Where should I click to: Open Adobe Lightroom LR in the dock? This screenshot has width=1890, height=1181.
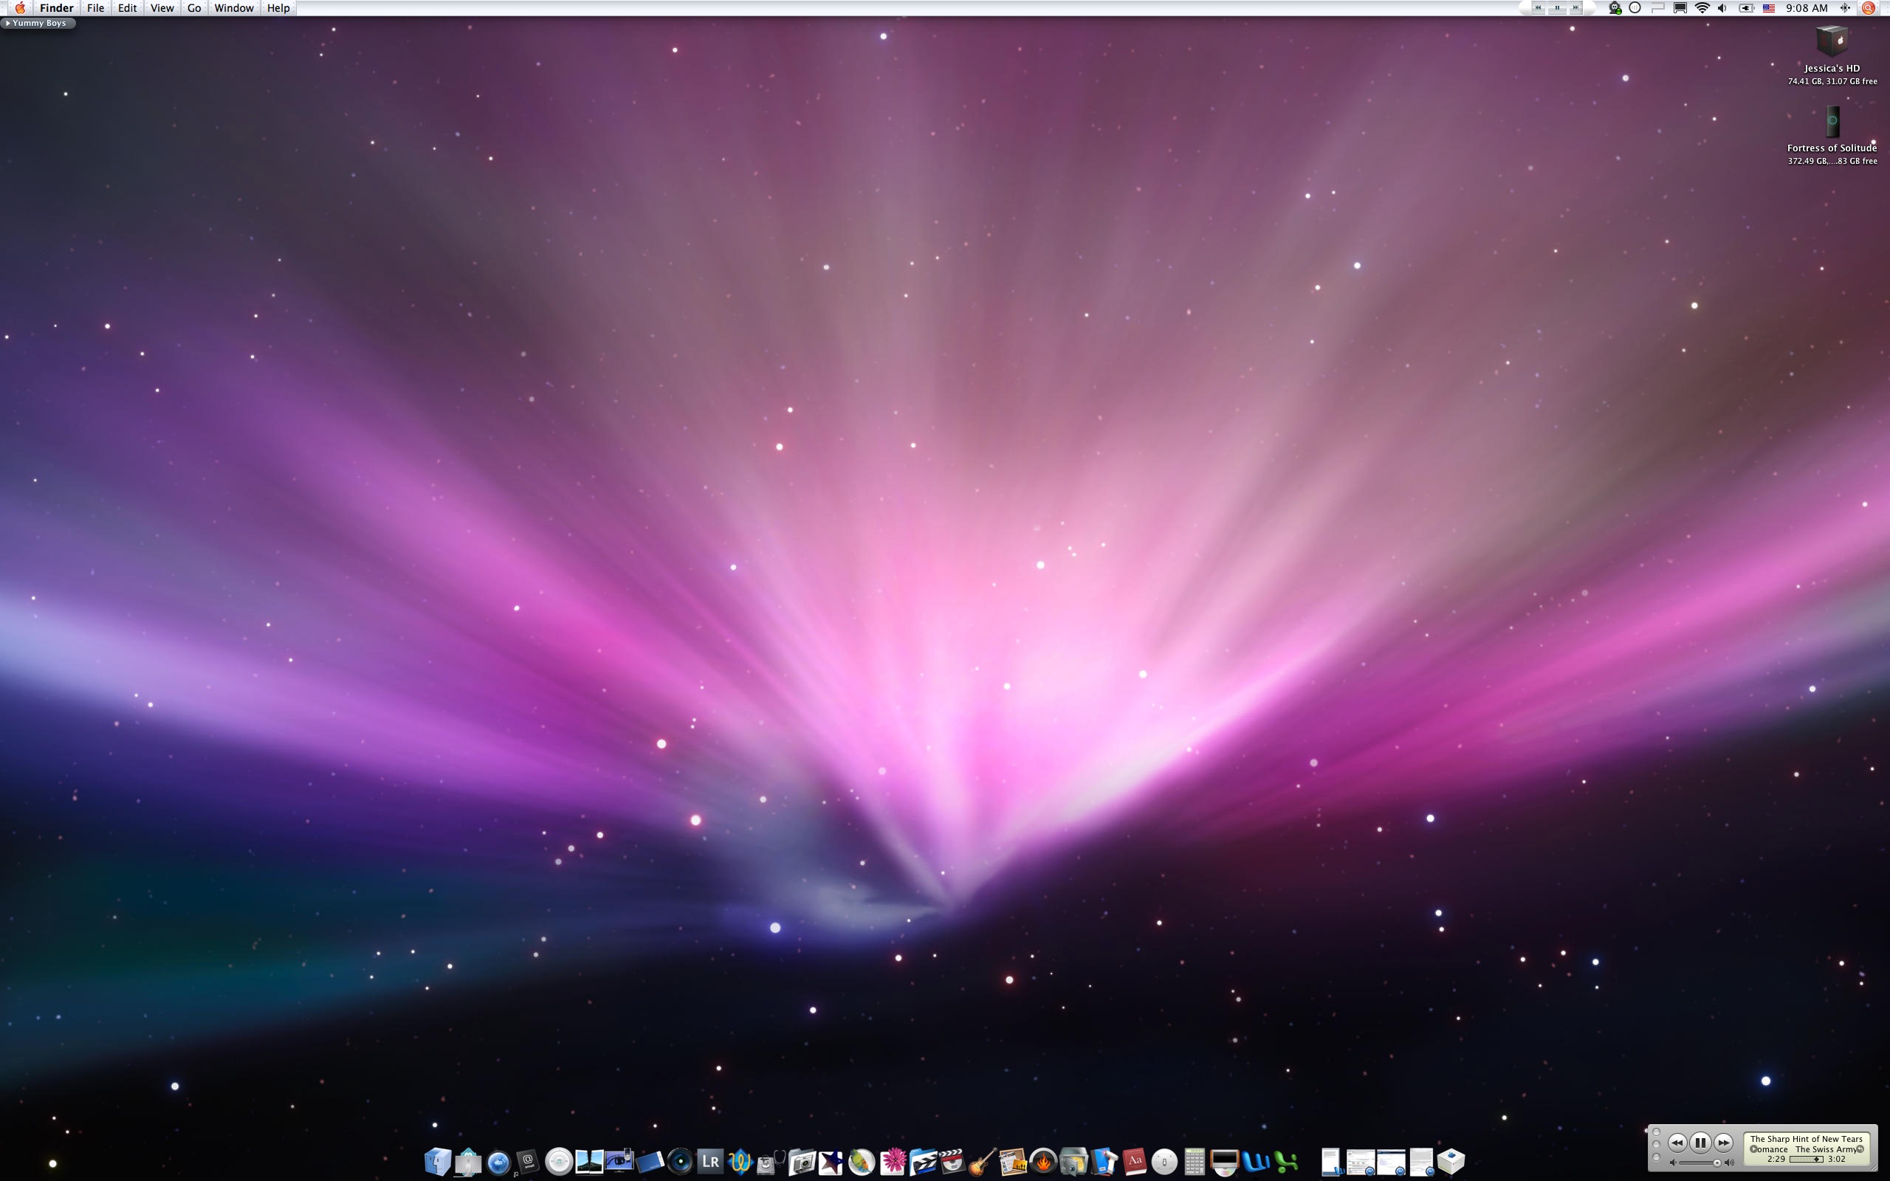point(711,1162)
